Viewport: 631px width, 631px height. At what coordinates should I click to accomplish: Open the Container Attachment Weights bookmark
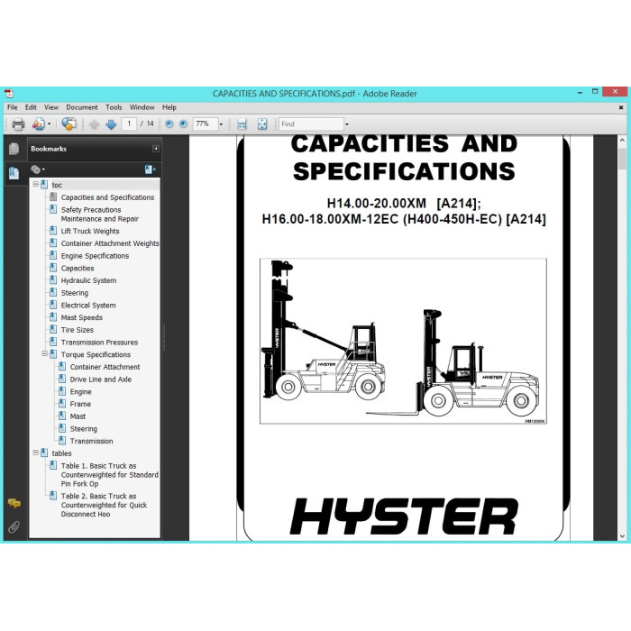tap(110, 243)
